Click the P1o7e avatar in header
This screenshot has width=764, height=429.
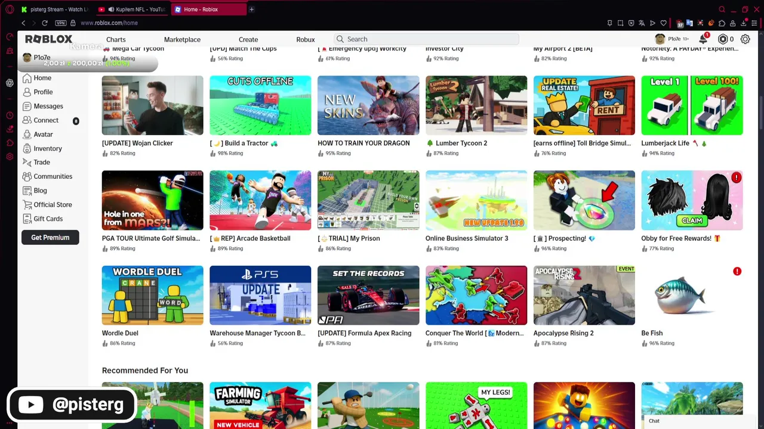(x=660, y=39)
